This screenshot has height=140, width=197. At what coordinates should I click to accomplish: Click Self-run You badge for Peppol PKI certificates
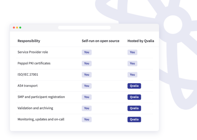tap(87, 64)
